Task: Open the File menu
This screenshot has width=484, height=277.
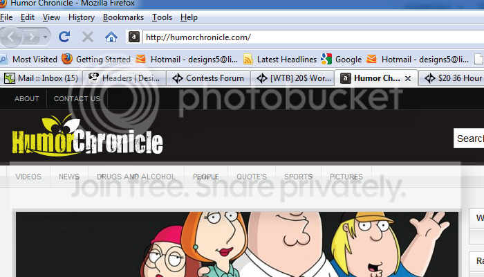Action: tap(6, 17)
